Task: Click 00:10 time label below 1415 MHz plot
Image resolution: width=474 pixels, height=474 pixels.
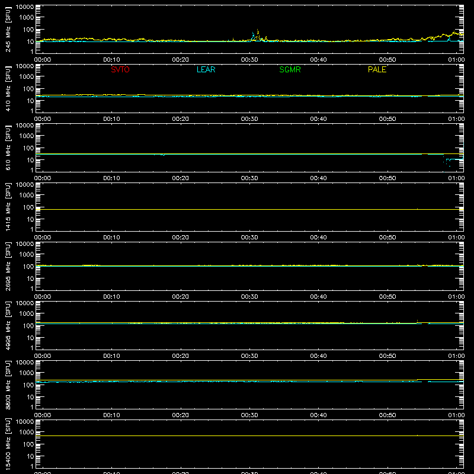Action: pos(111,238)
